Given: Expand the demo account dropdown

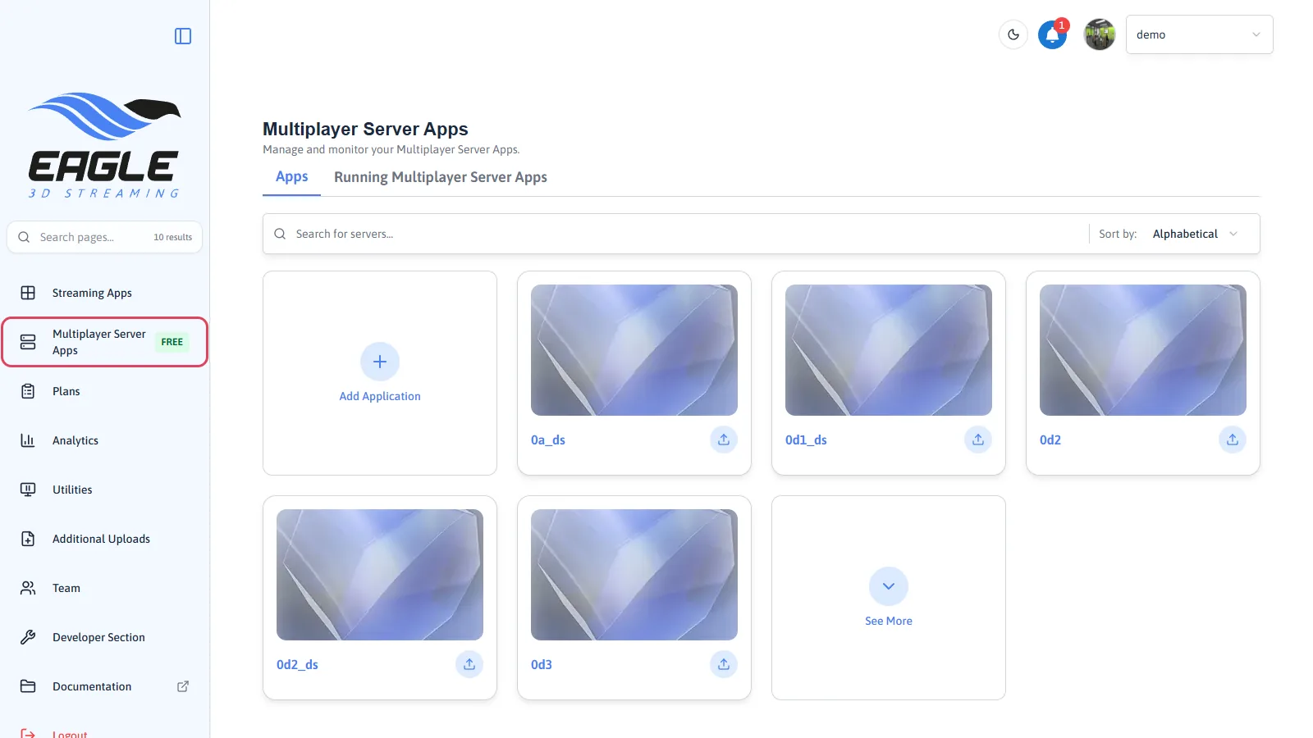Looking at the screenshot, I should (1199, 34).
